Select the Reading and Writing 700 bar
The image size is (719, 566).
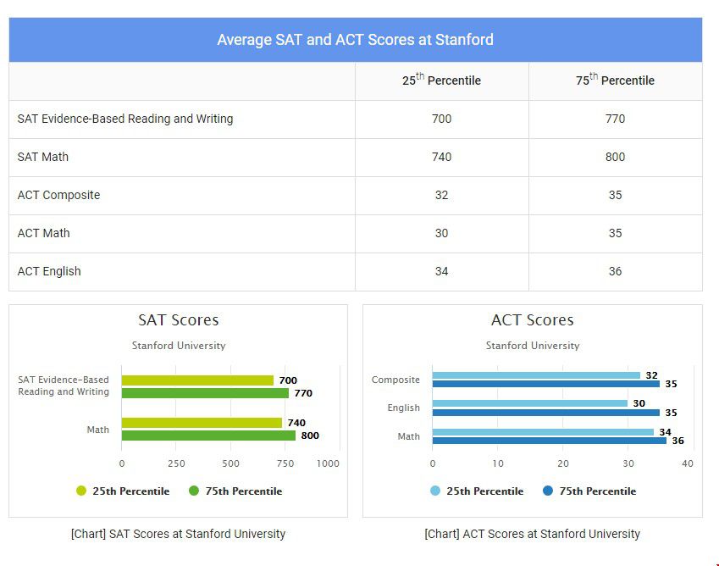pyautogui.click(x=197, y=380)
